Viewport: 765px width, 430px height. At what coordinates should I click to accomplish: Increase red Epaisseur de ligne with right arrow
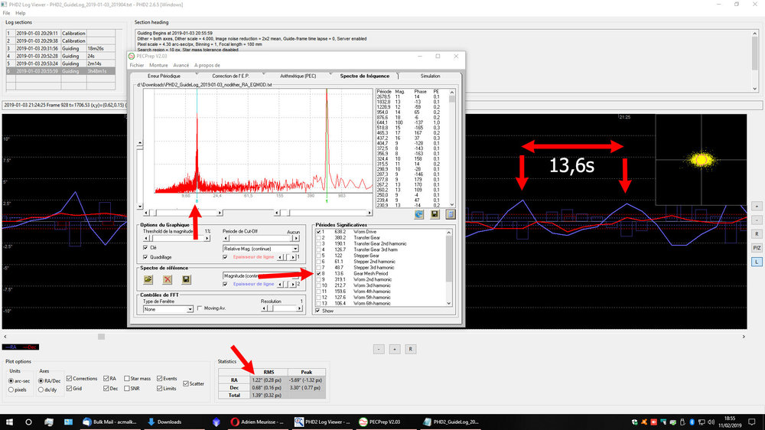(x=293, y=257)
